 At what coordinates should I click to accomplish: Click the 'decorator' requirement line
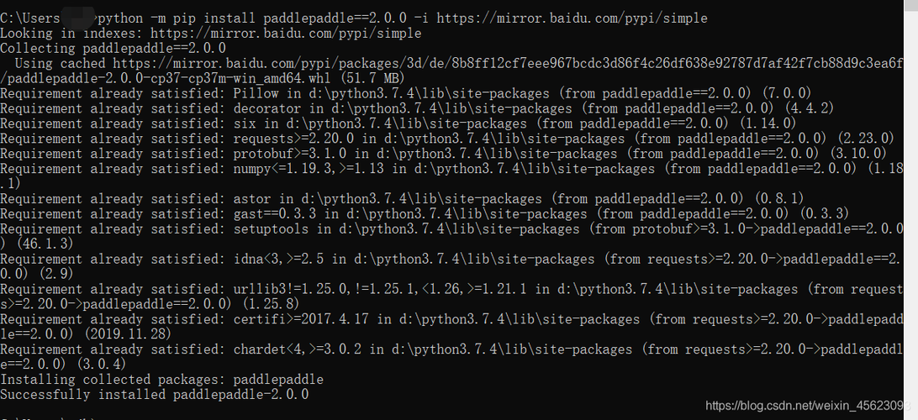(417, 109)
